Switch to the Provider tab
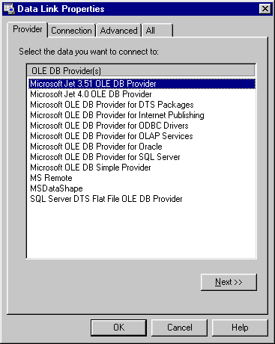275x344 pixels. tap(28, 29)
